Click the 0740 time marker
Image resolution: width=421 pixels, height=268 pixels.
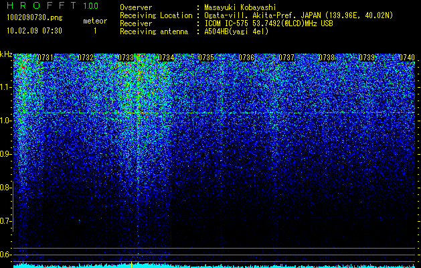[x=407, y=58]
